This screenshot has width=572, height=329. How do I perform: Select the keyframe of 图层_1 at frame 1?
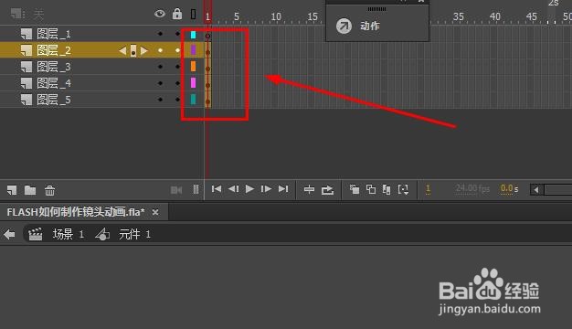pyautogui.click(x=207, y=35)
